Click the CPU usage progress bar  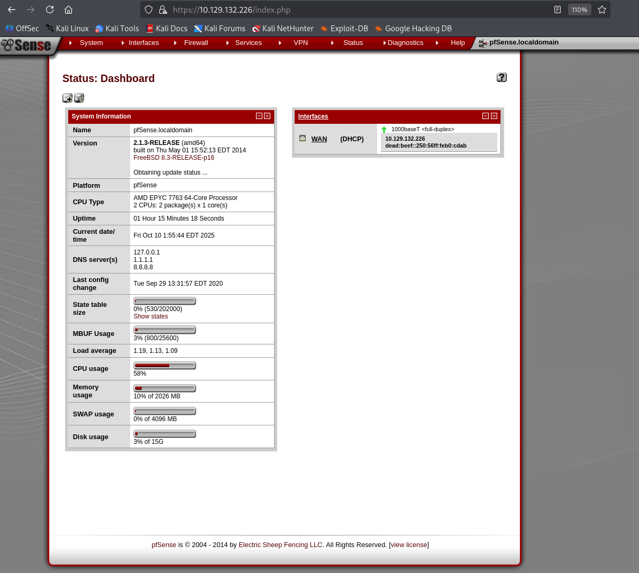point(165,366)
